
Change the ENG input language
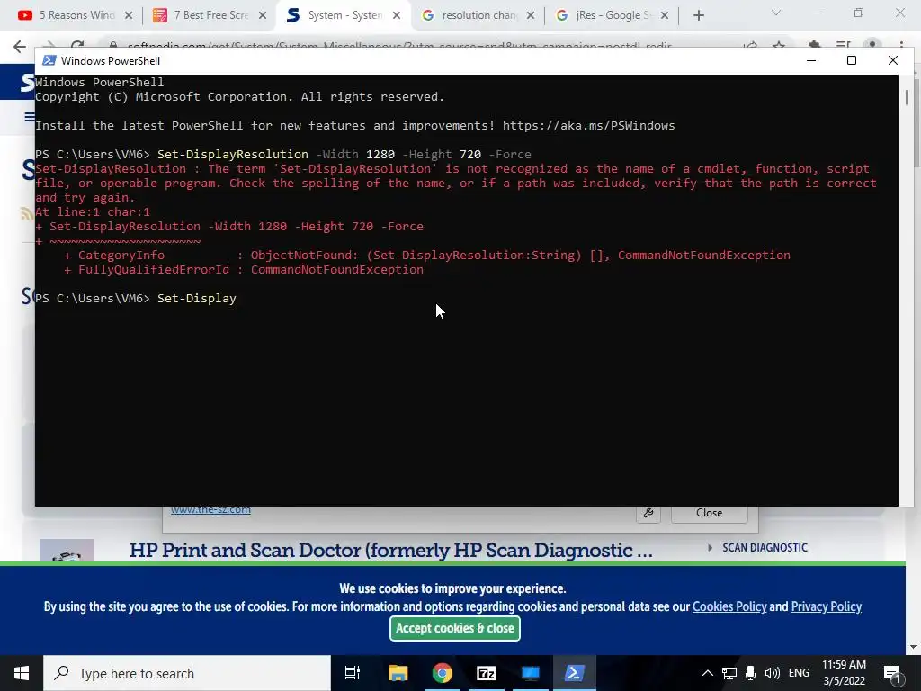(x=799, y=673)
